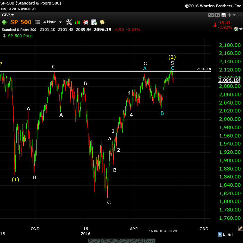Click the red -0.23% change text

click(x=133, y=30)
